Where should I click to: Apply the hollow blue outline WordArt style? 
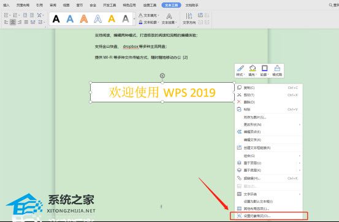pyautogui.click(x=97, y=19)
